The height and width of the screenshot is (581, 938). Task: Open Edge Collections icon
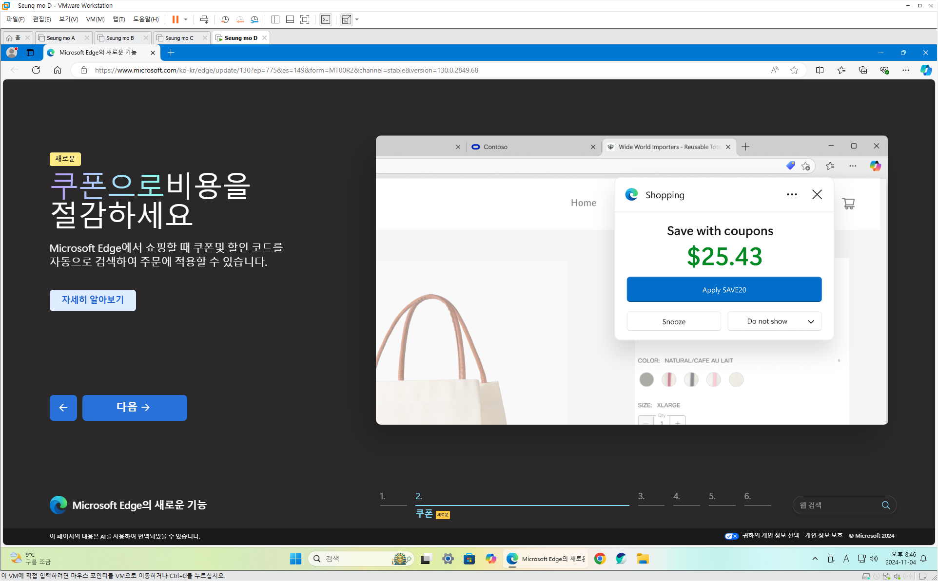coord(863,70)
